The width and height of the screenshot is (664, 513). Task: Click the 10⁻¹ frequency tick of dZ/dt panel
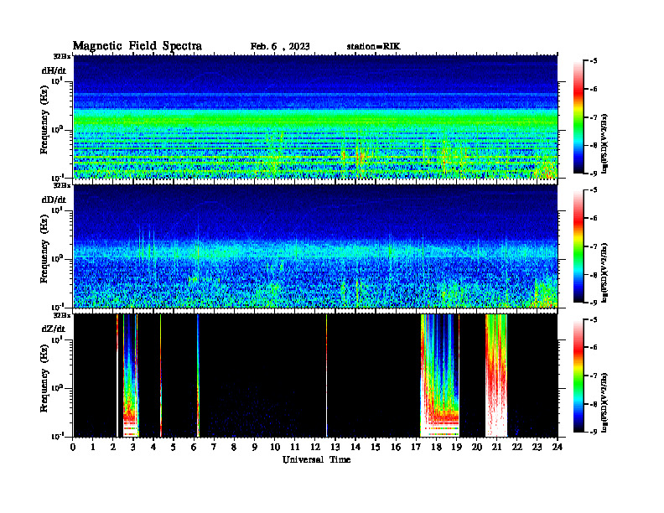coord(57,436)
